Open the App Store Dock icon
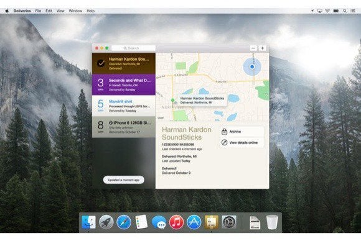 [x=194, y=222]
